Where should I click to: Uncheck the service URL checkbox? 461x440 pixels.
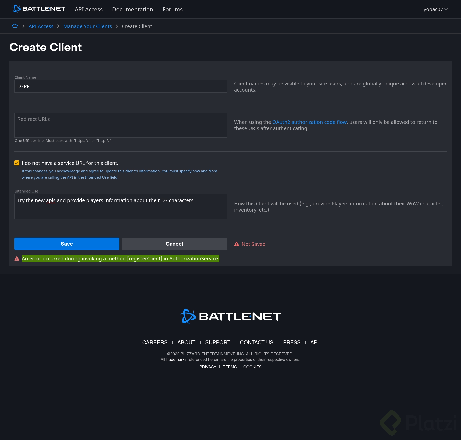pos(17,163)
